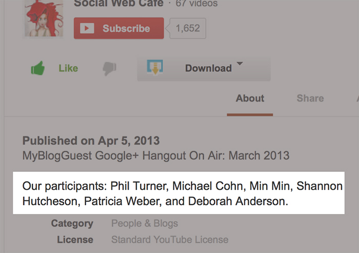This screenshot has height=253, width=359.
Task: Click the highlighted participants paragraph
Action: 178,193
